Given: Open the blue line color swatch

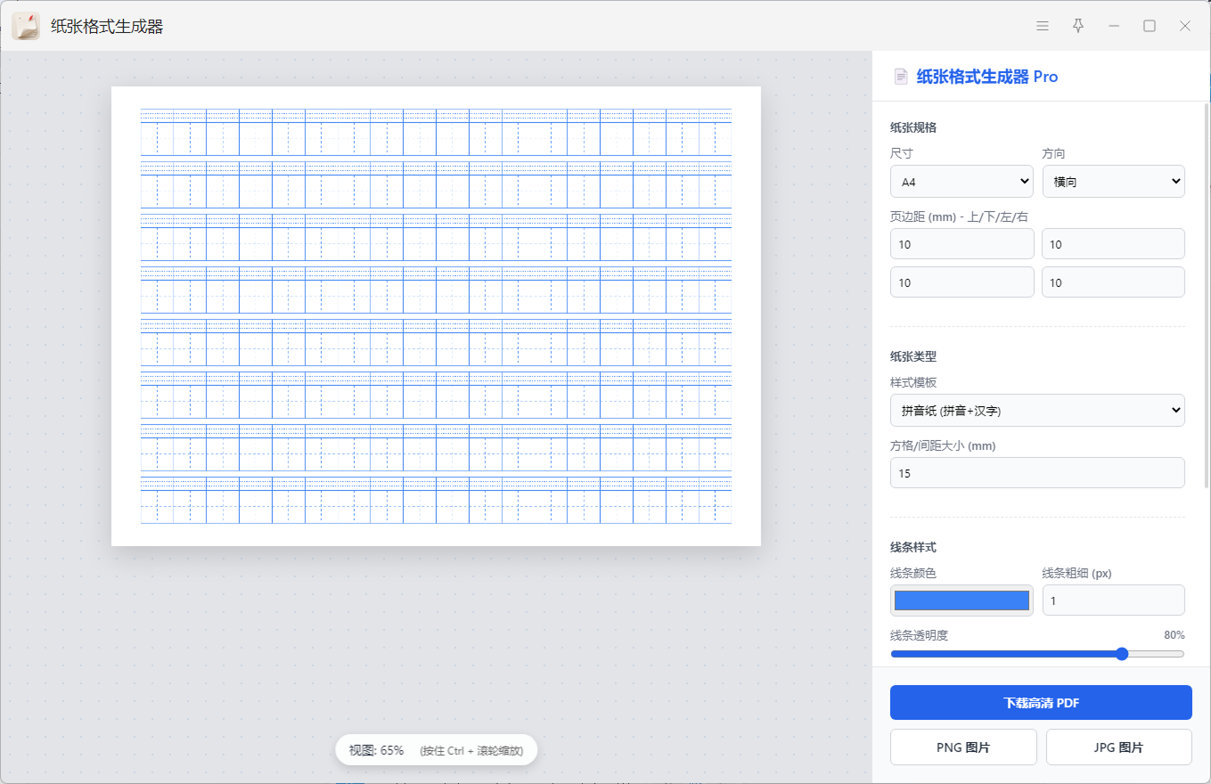Looking at the screenshot, I should click(961, 600).
